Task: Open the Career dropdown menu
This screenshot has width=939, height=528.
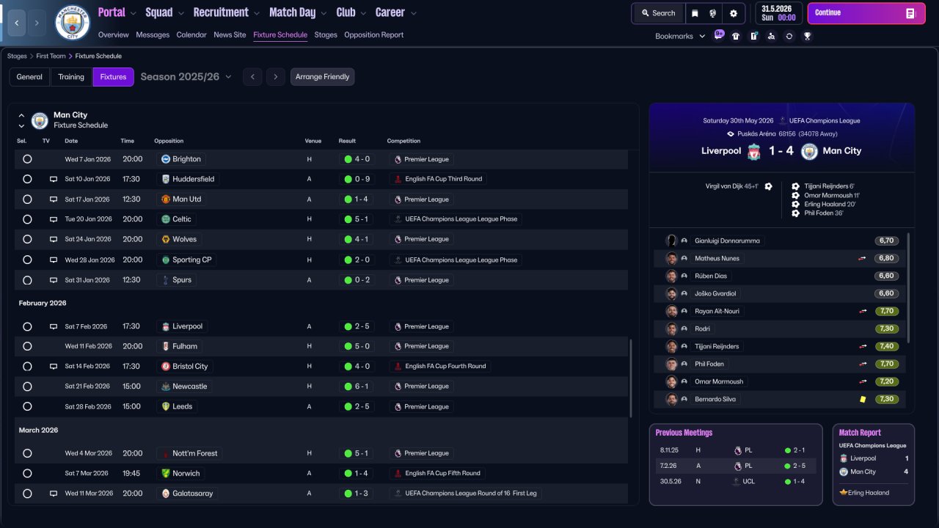Action: coord(396,12)
